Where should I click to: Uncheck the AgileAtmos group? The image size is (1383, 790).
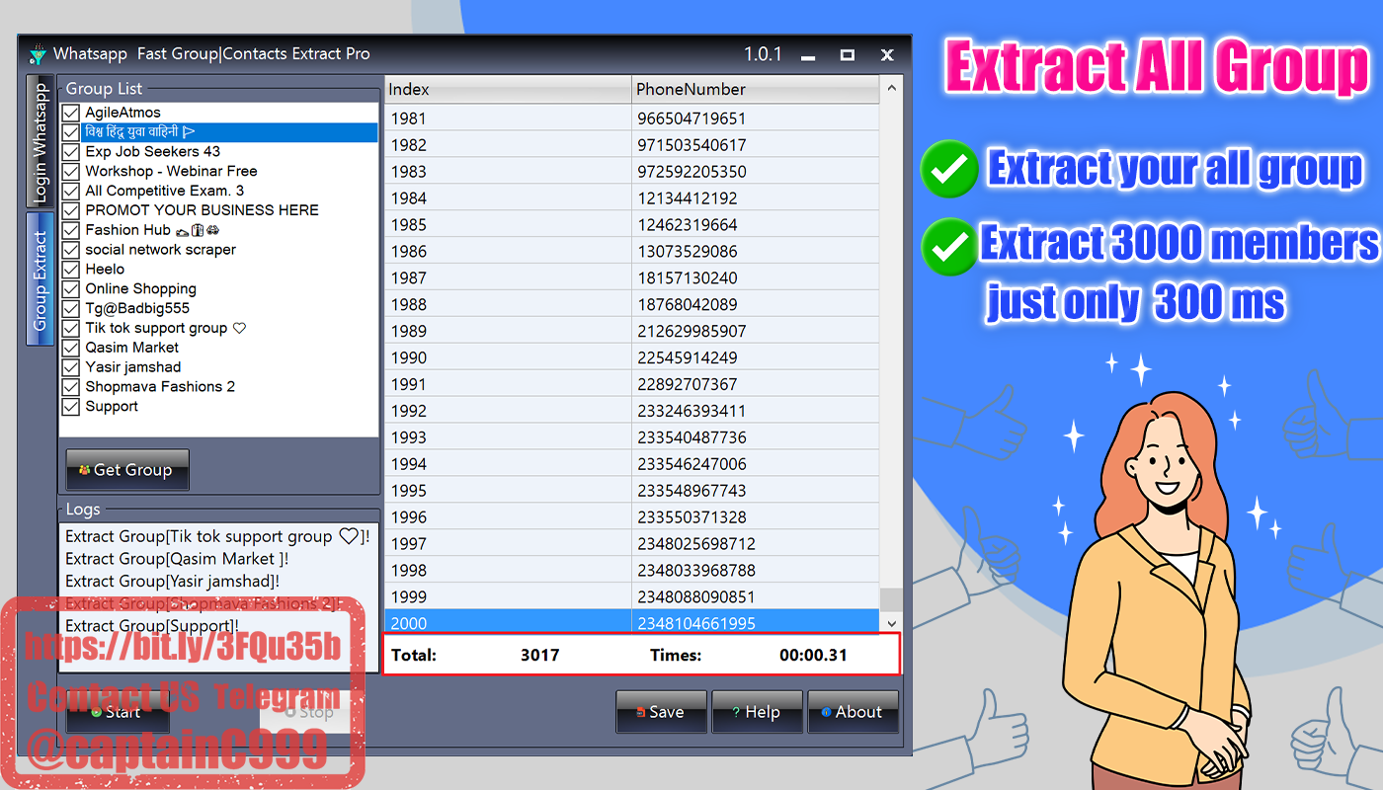coord(70,112)
